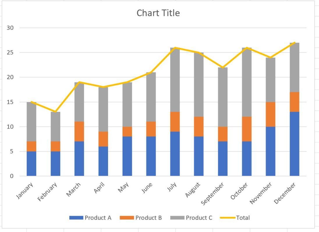Click the gray Product C segment for October

247,82
